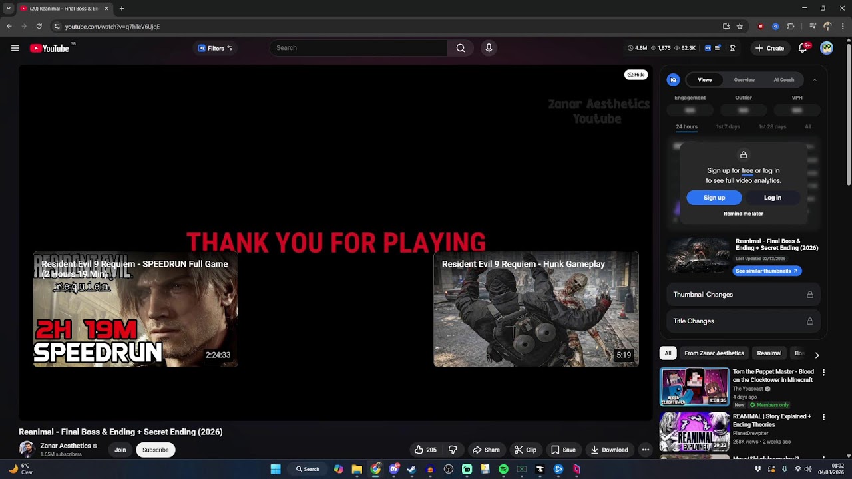Click the page vertical scrollbar
The width and height of the screenshot is (852, 479).
click(848, 113)
